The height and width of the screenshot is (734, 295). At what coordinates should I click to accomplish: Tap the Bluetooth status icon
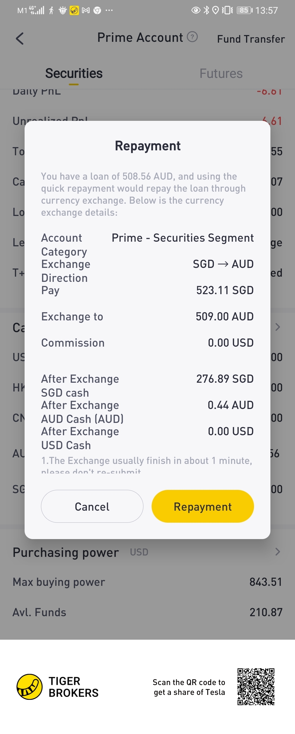pos(206,11)
